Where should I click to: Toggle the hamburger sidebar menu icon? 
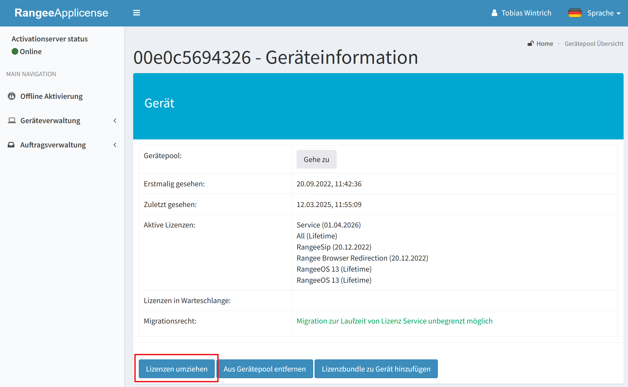[137, 13]
